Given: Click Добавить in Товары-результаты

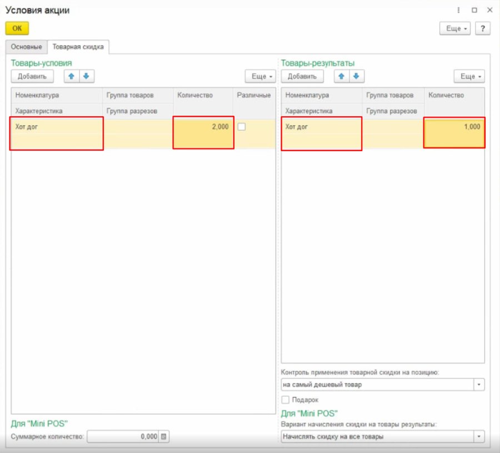Looking at the screenshot, I should [302, 76].
